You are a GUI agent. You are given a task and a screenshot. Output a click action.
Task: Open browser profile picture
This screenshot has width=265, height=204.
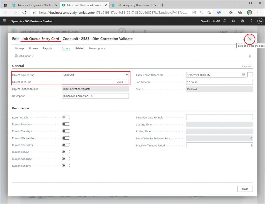(x=249, y=12)
